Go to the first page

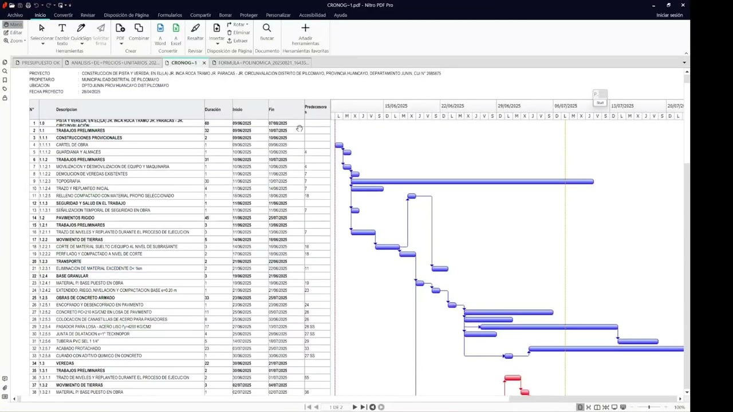point(309,407)
